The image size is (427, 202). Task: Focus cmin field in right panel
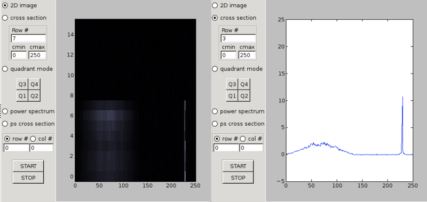click(x=228, y=55)
